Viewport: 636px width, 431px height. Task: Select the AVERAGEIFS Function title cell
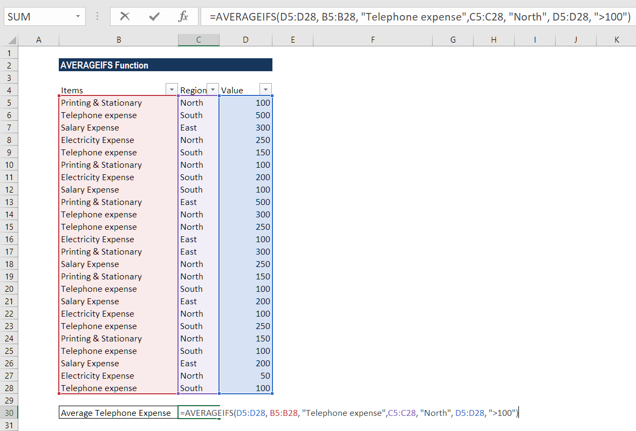point(119,65)
